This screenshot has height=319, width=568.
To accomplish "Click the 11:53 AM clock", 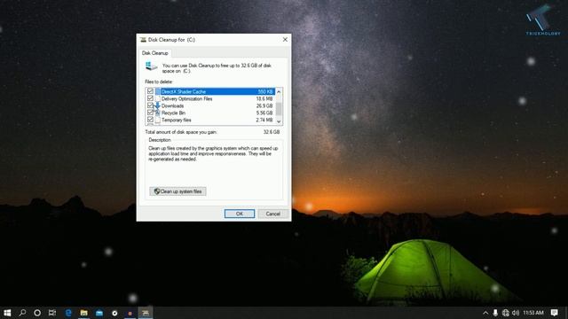I will click(533, 313).
